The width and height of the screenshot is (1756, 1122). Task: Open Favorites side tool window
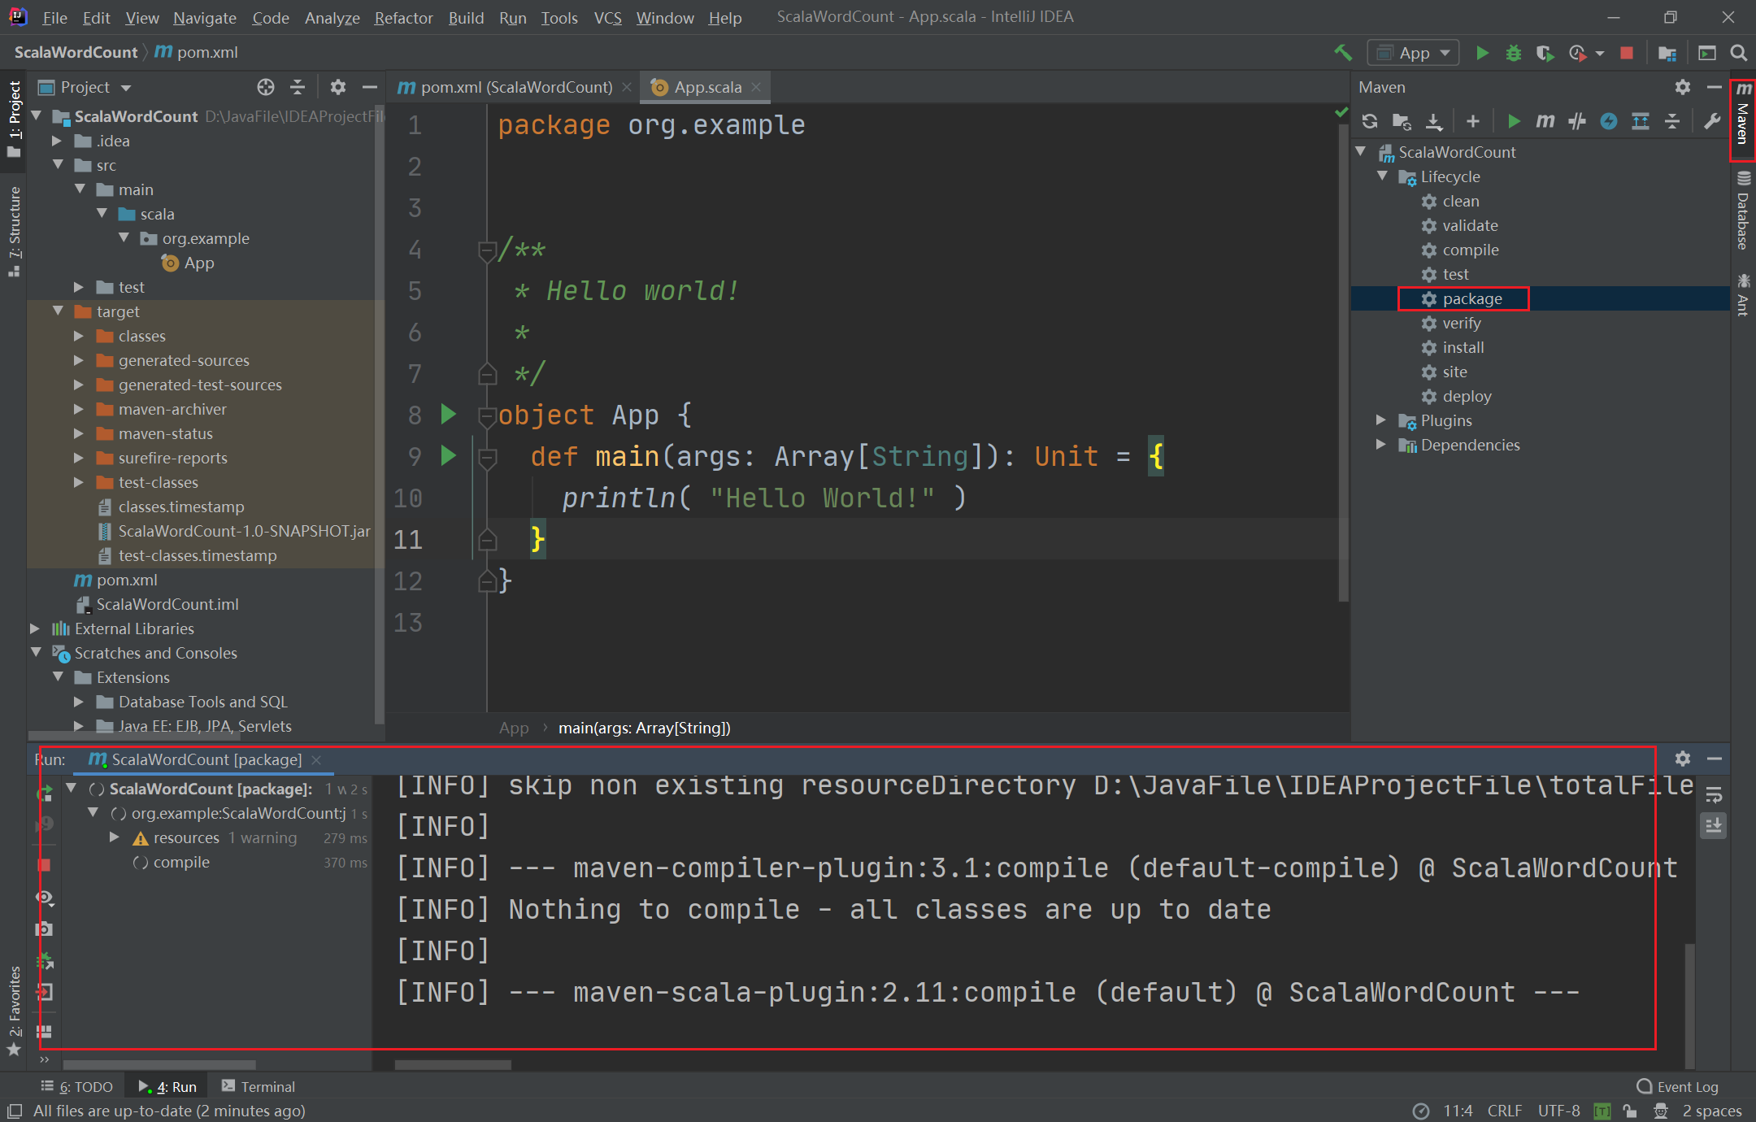[14, 1010]
